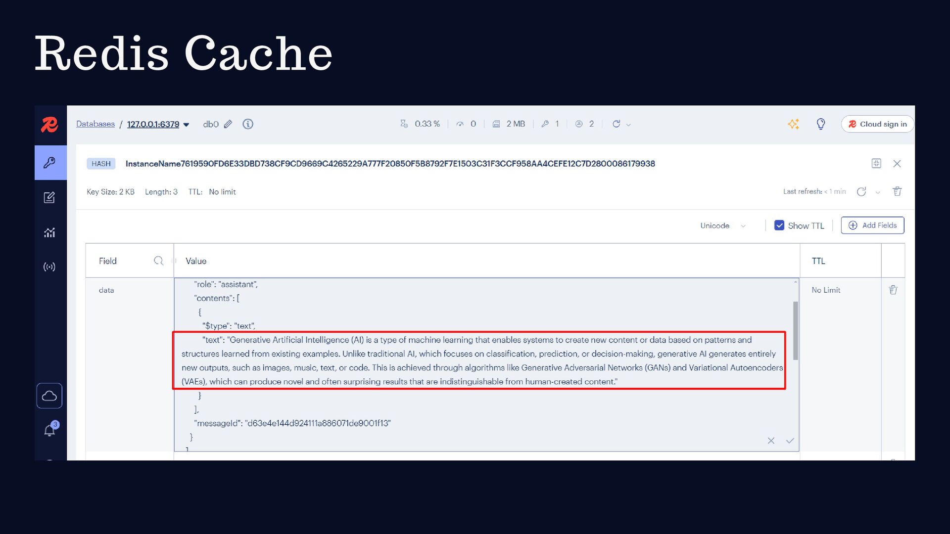Delete the data field trash icon
Screen dimensions: 950x534
[893, 290]
